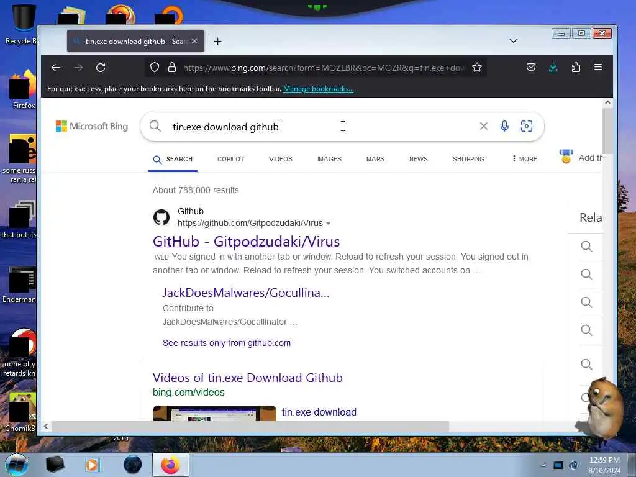The width and height of the screenshot is (636, 477).
Task: Click the network icon in system tray
Action: [x=558, y=465]
